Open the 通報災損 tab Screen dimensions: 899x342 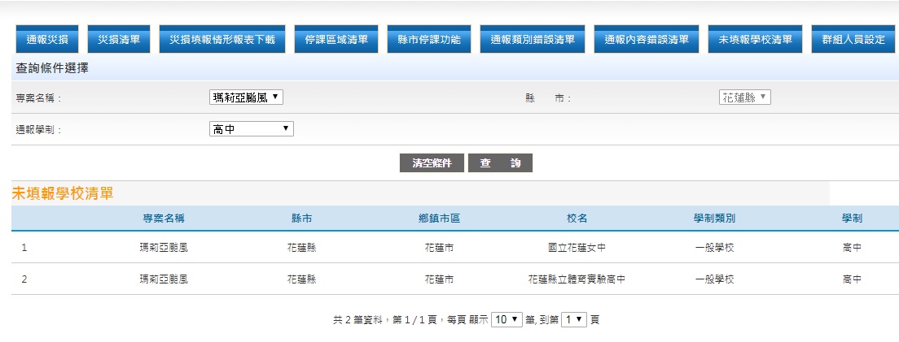click(x=47, y=39)
